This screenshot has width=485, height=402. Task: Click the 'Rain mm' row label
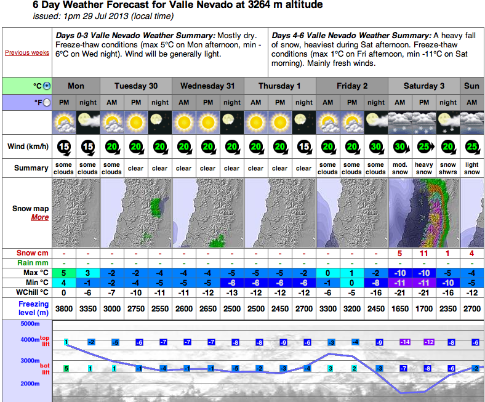[x=33, y=263]
